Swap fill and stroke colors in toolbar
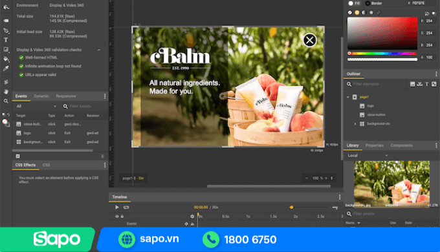The height and width of the screenshot is (252, 440). 8,114
